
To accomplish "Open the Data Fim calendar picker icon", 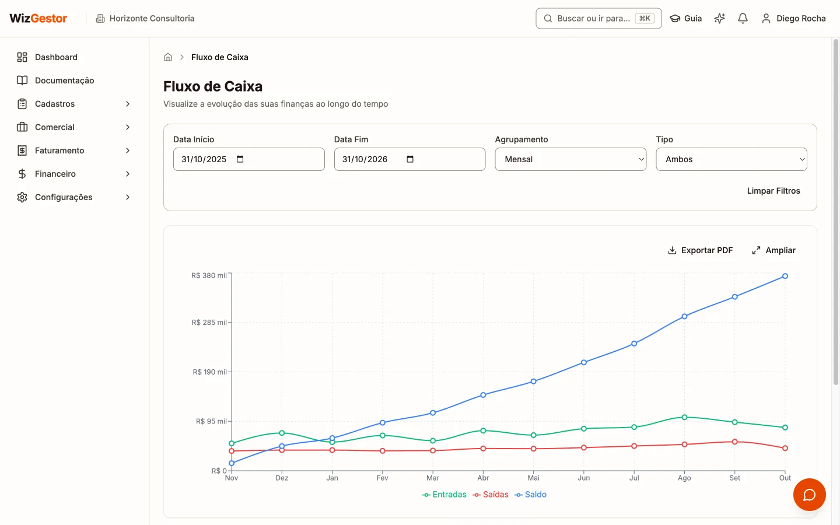I will pos(410,159).
